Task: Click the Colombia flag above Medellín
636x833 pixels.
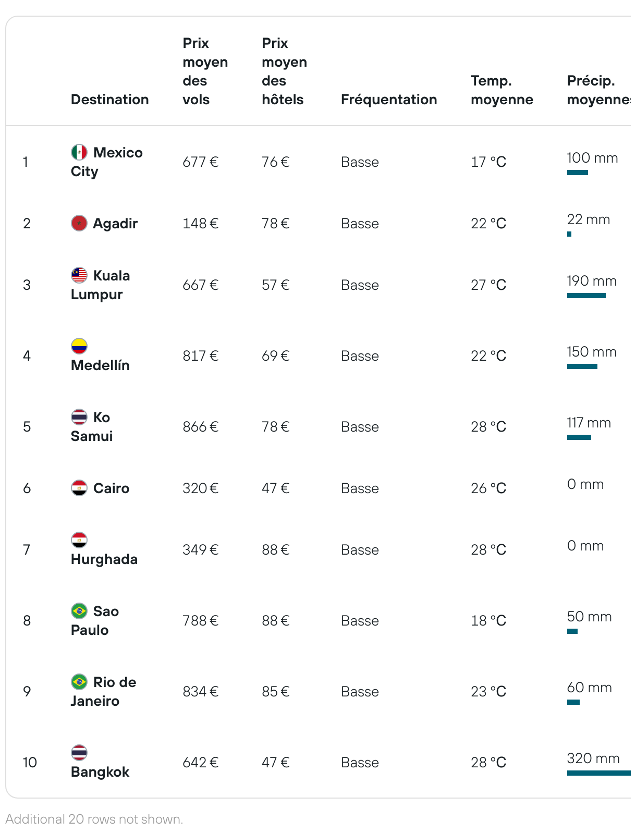Action: point(79,346)
